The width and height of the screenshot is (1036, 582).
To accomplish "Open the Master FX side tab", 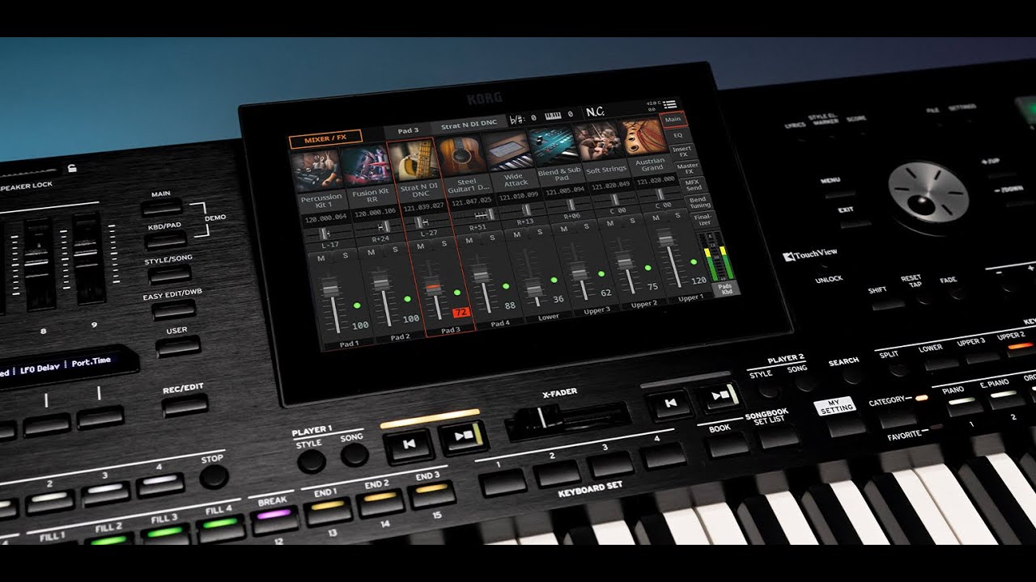I will click(x=688, y=168).
